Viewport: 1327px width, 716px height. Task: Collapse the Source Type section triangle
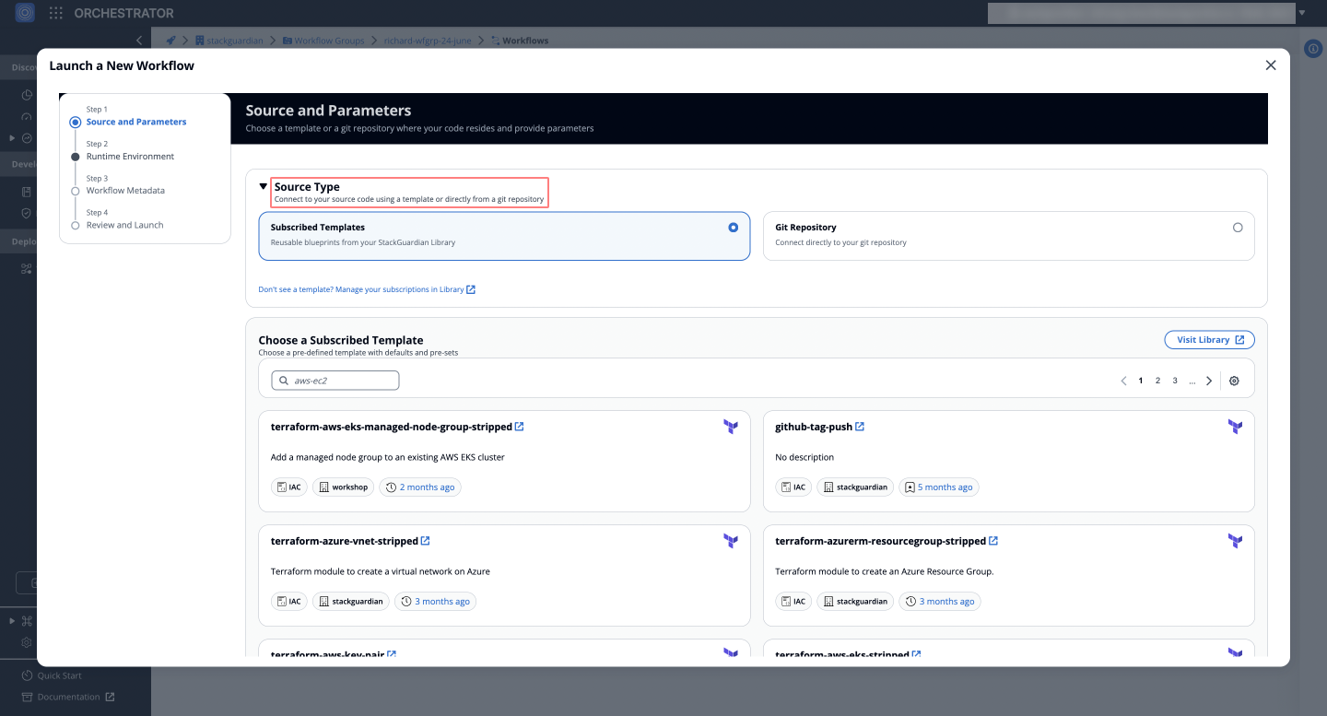point(264,186)
